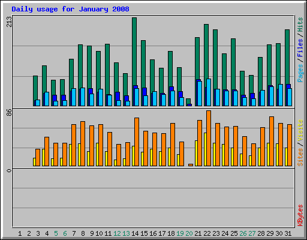
Task: Click day label '9' on the x-axis
Action: [92, 233]
